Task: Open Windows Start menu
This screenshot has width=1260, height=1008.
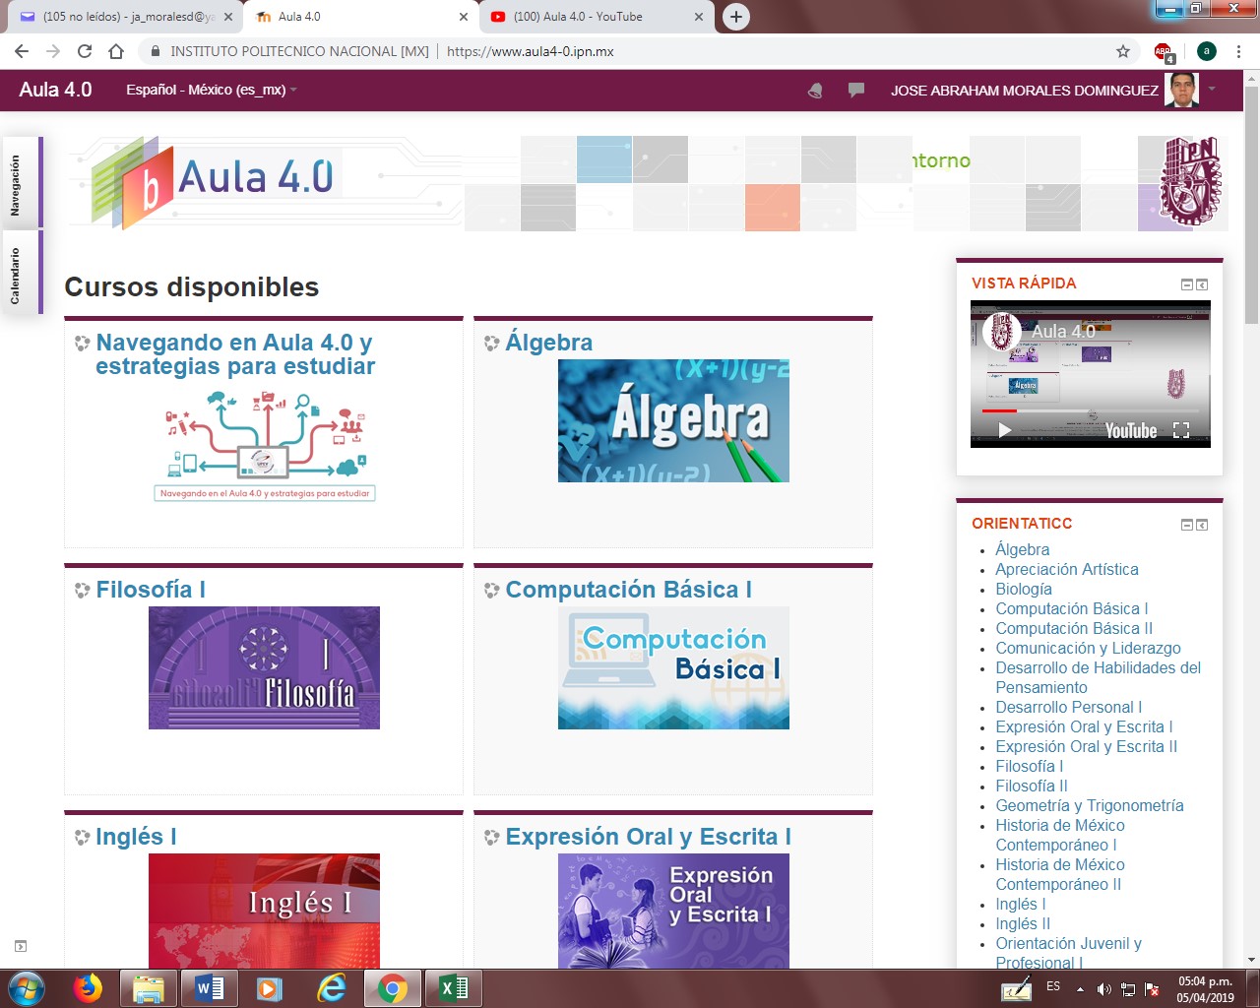Action: (27, 987)
